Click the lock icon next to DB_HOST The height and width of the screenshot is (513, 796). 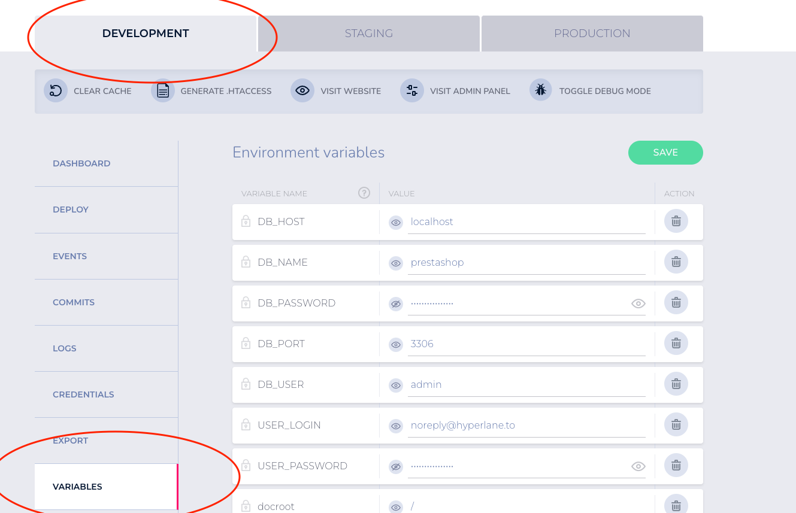246,221
